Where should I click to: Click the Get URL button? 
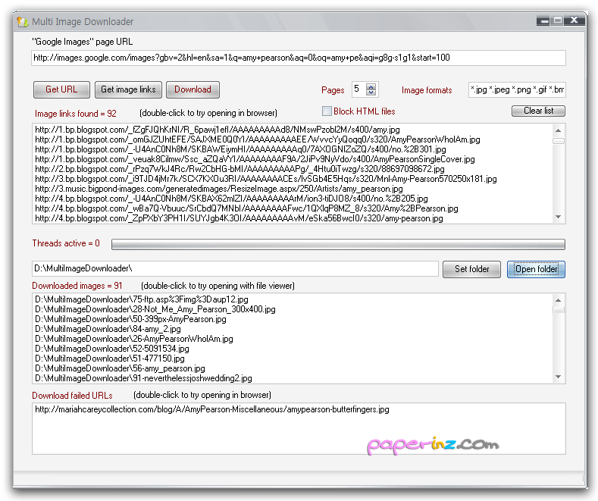click(61, 89)
